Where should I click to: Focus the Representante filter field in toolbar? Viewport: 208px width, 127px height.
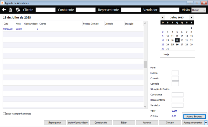131,10
